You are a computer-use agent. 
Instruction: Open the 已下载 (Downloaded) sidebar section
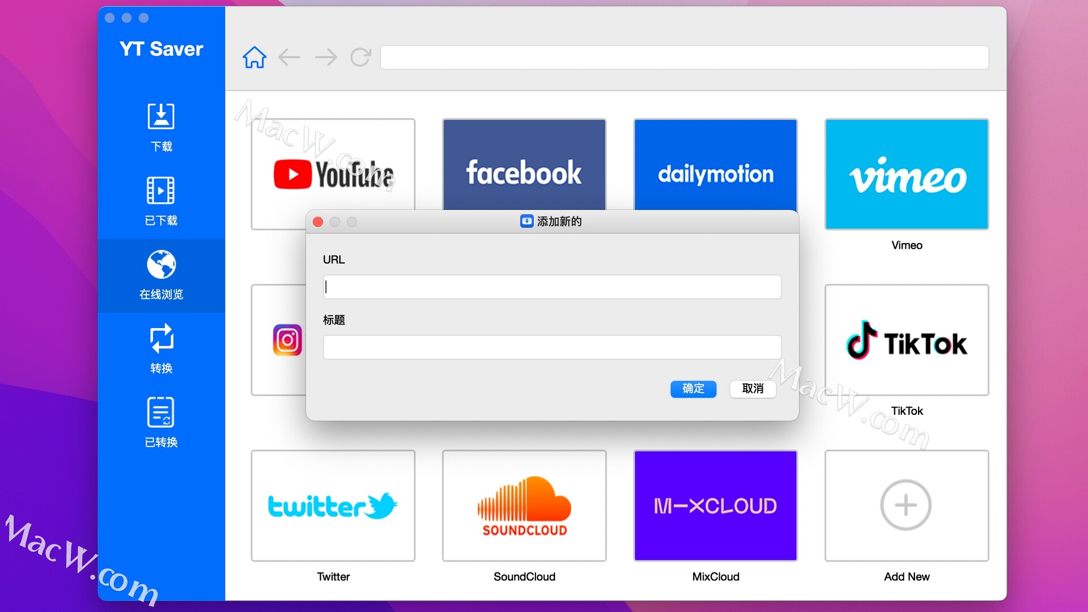click(x=161, y=201)
